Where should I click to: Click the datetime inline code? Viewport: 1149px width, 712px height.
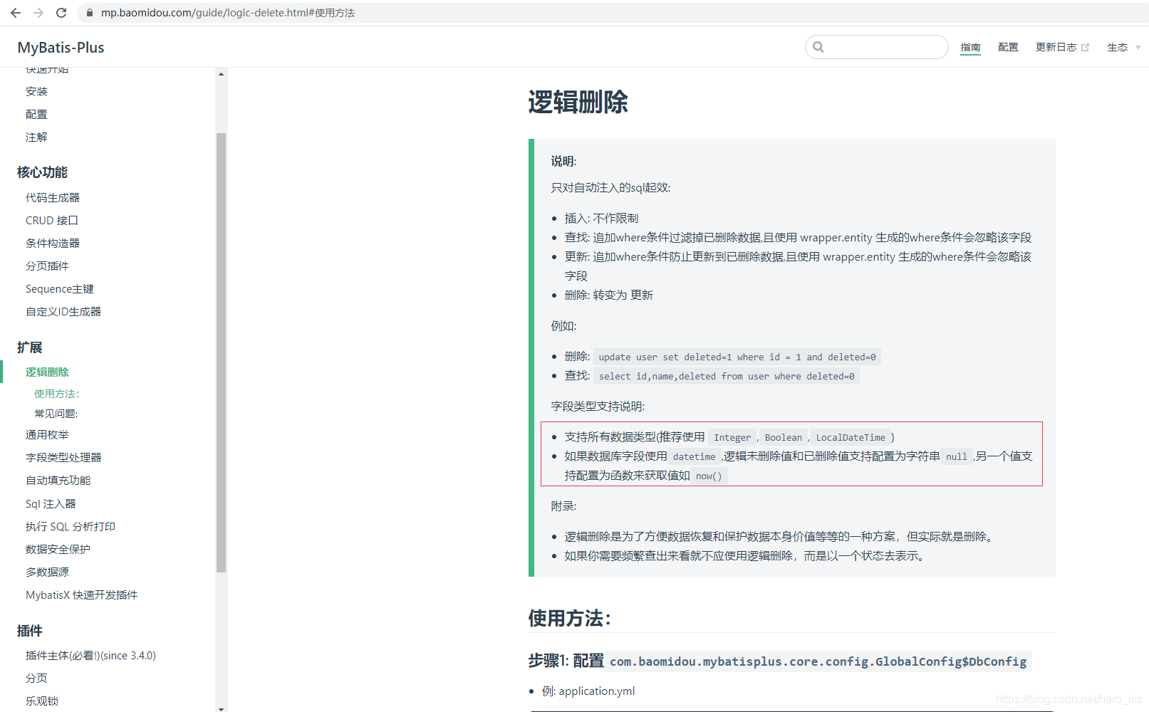coord(695,456)
